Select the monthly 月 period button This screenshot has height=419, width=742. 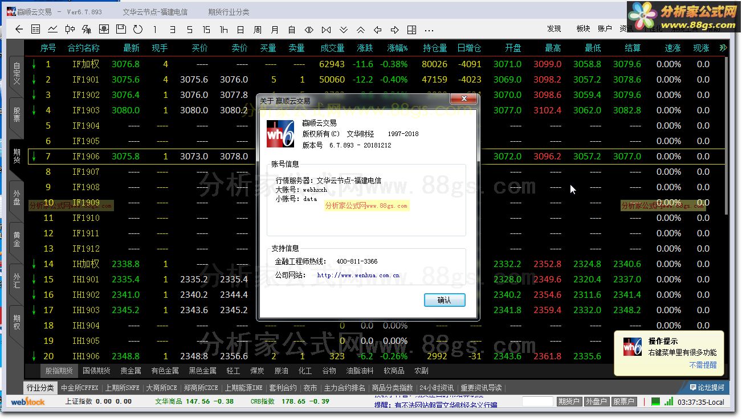click(275, 30)
